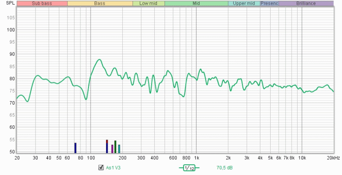The image size is (342, 175).
Task: Select the 70,5 dB readout value
Action: click(x=224, y=168)
